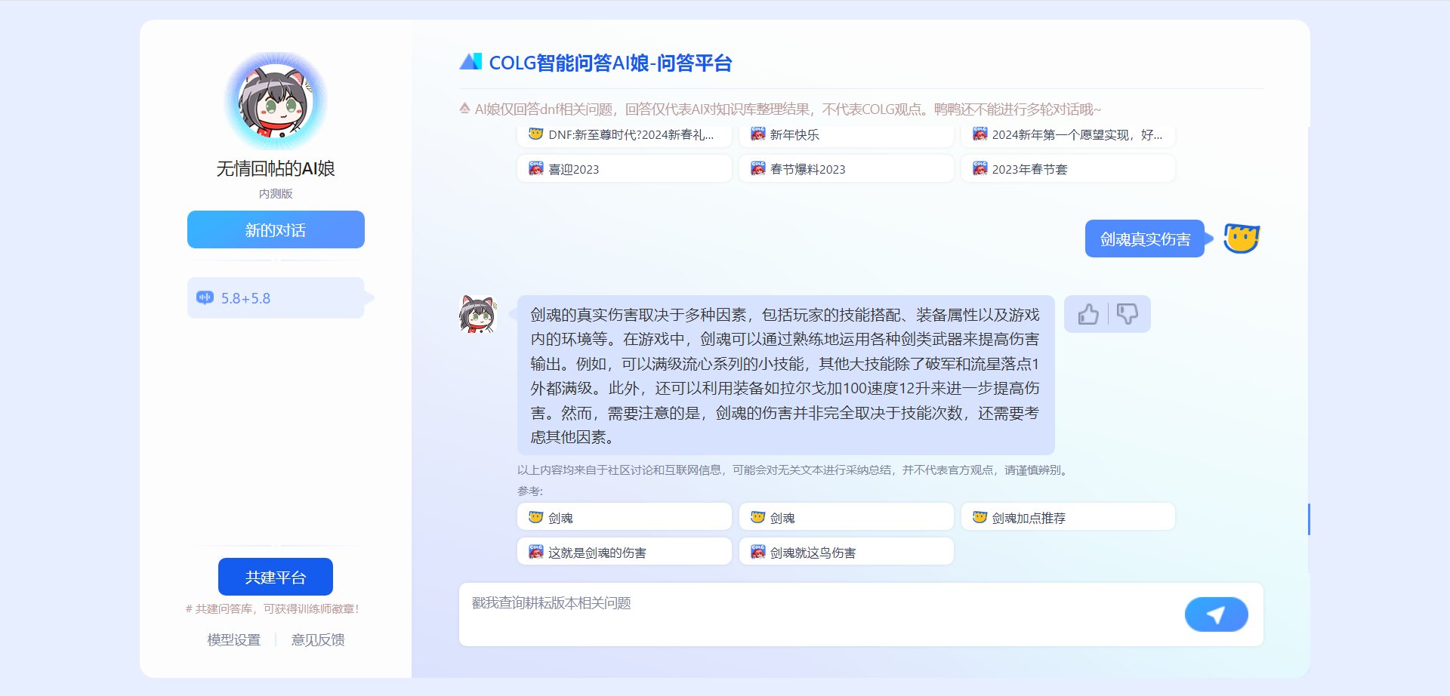The height and width of the screenshot is (696, 1450).
Task: Open reference 2023年春节套
Action: click(x=1069, y=168)
